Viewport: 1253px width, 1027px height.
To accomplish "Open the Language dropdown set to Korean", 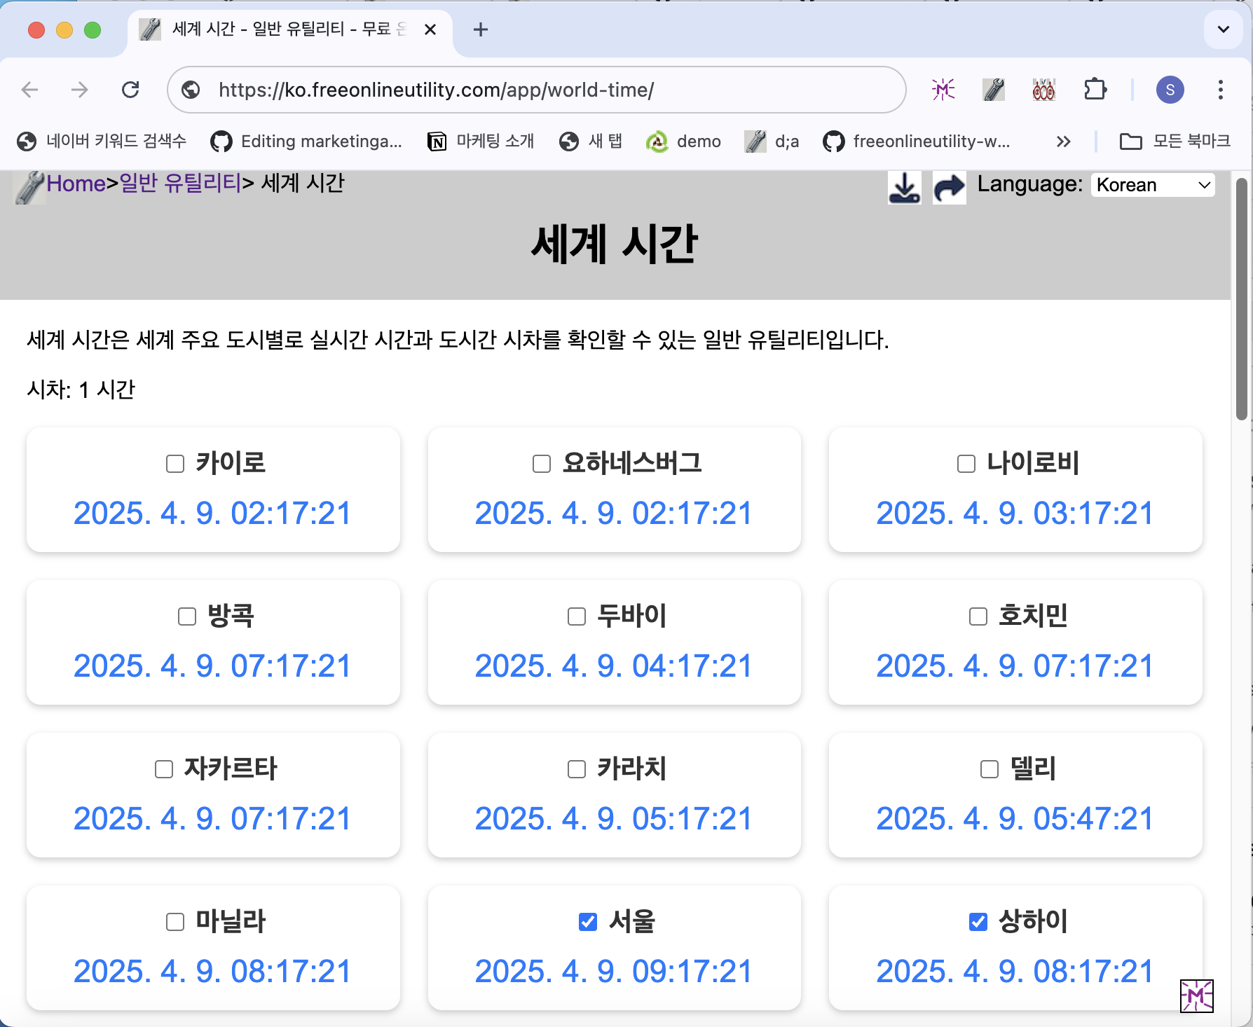I will tap(1153, 185).
